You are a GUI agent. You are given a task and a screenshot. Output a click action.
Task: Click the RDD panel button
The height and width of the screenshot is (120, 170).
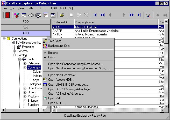point(26,22)
